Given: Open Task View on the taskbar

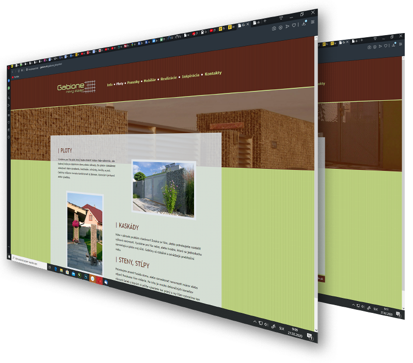Looking at the screenshot, I should (50, 267).
